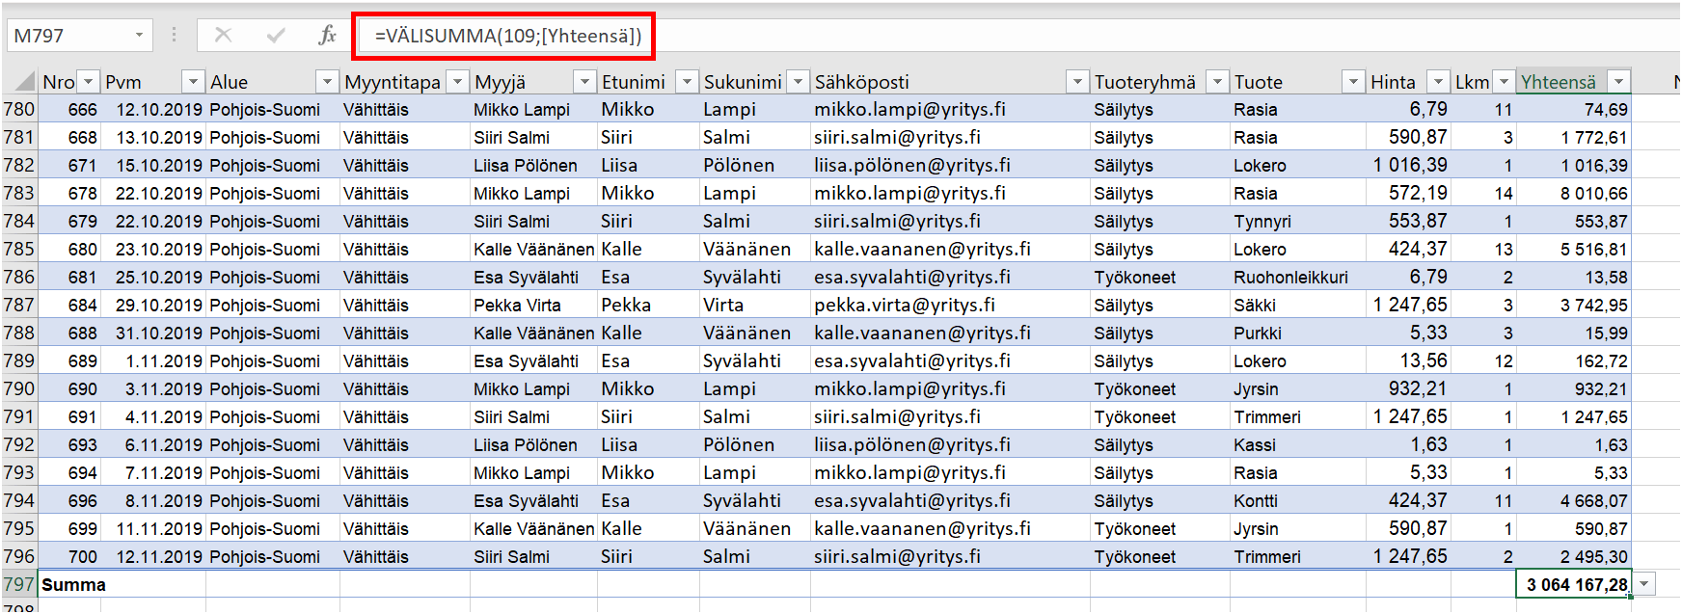Screen dimensions: 1682x614
Task: Select the Kassi product cell
Action: 1298,444
